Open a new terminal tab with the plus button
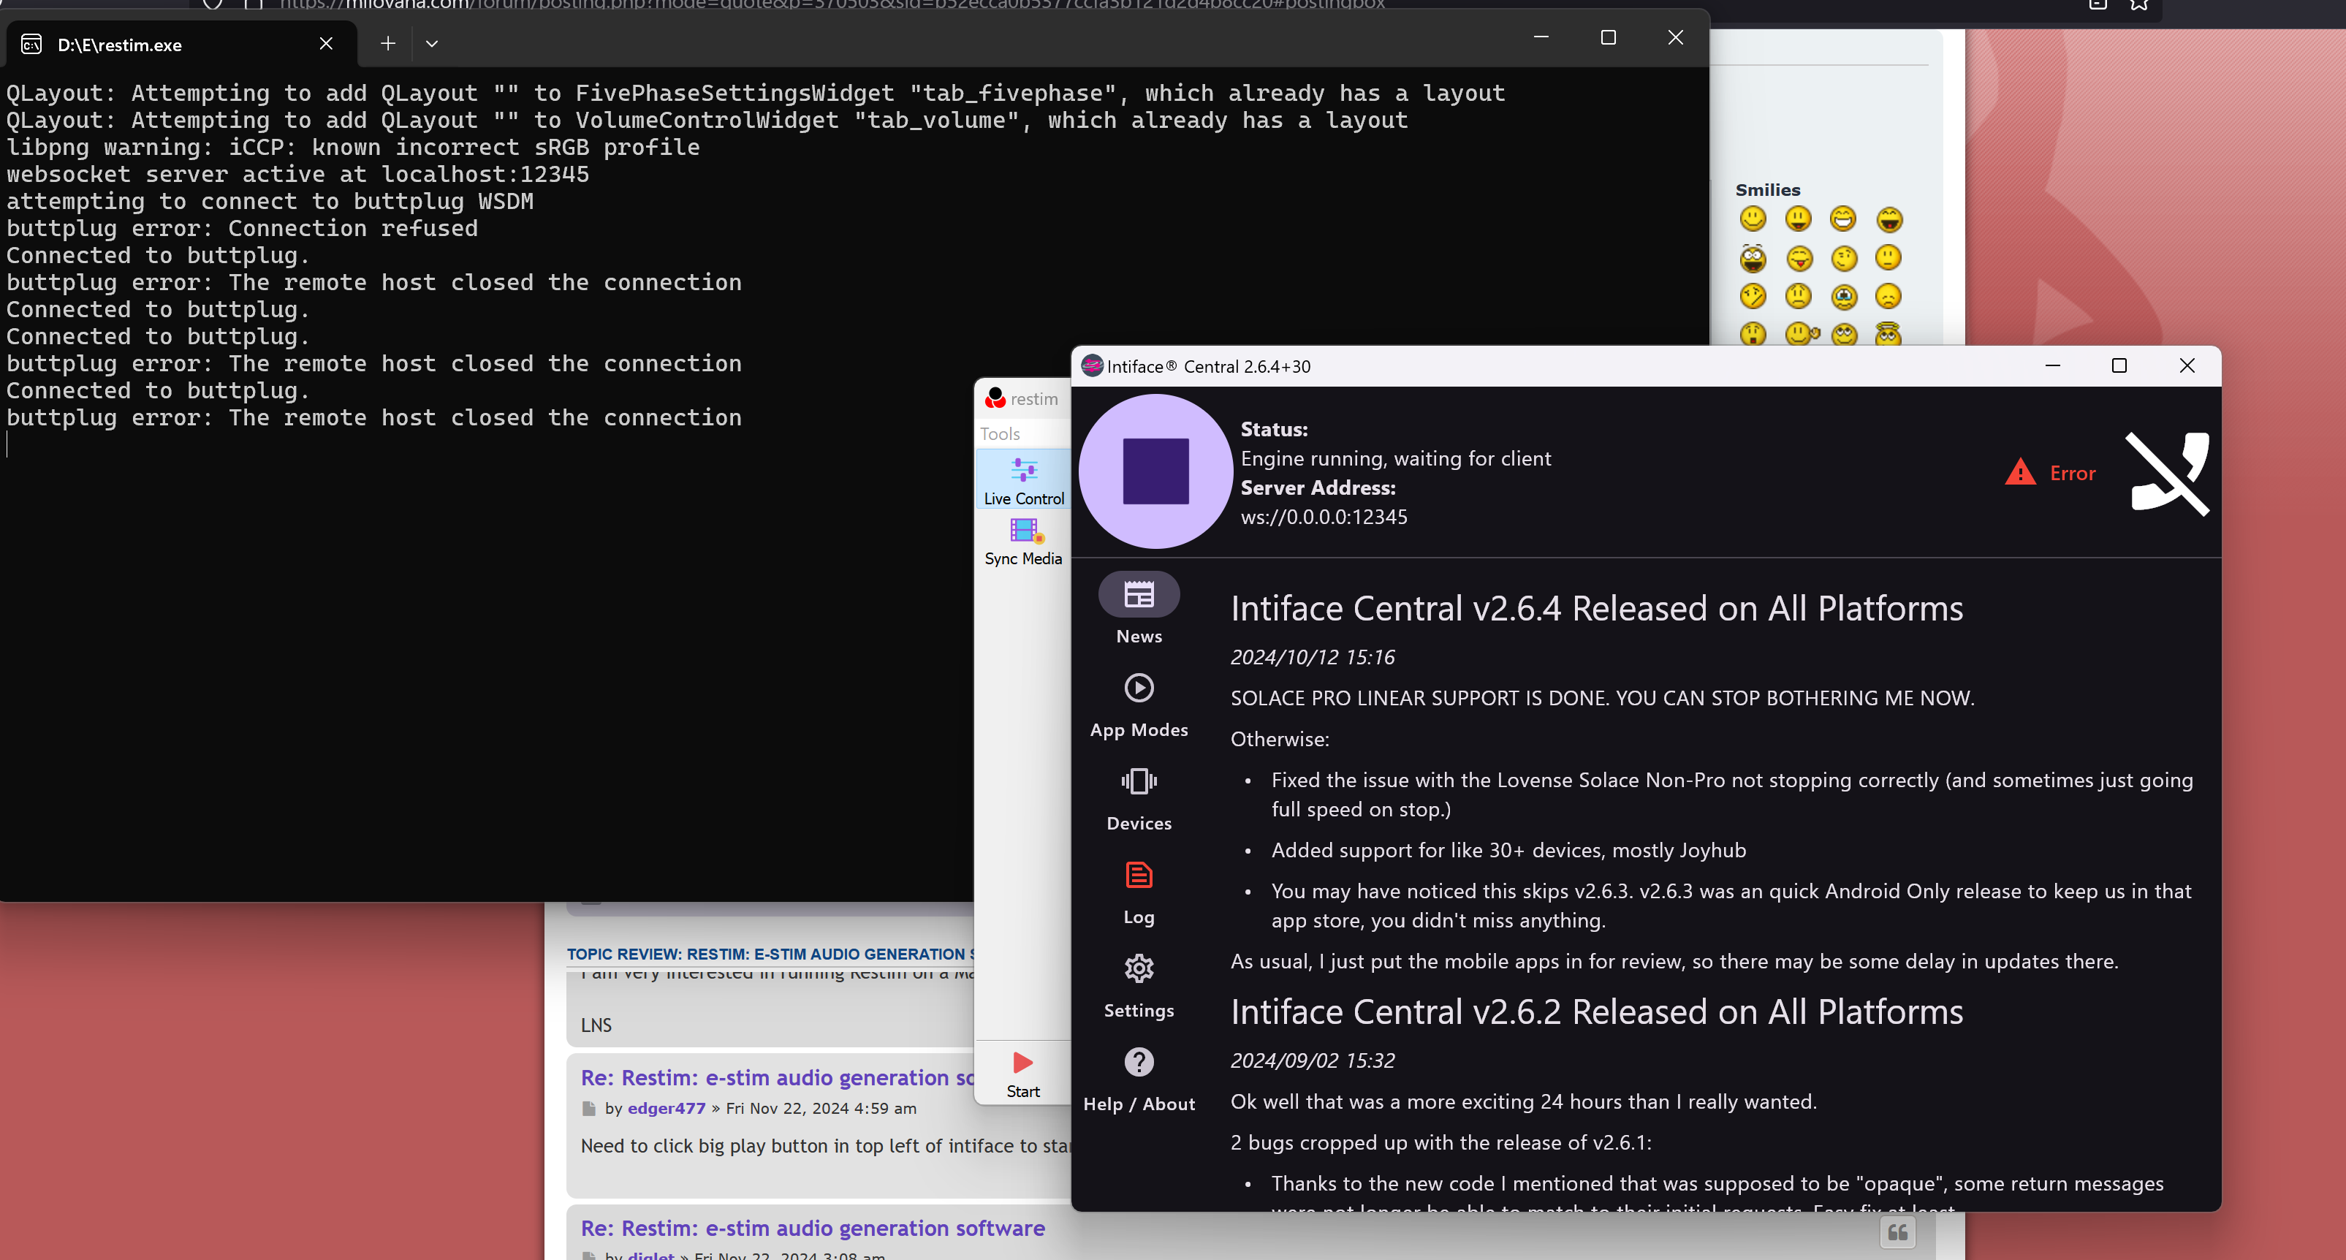The image size is (2346, 1260). click(x=388, y=43)
